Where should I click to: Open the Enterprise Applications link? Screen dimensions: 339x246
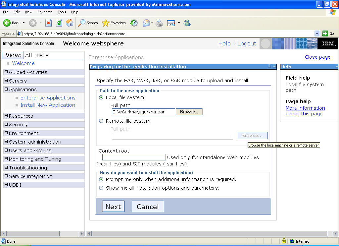[48, 98]
